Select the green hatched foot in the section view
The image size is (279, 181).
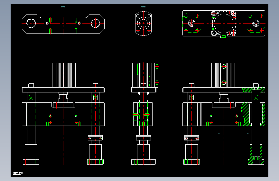tap(256, 154)
